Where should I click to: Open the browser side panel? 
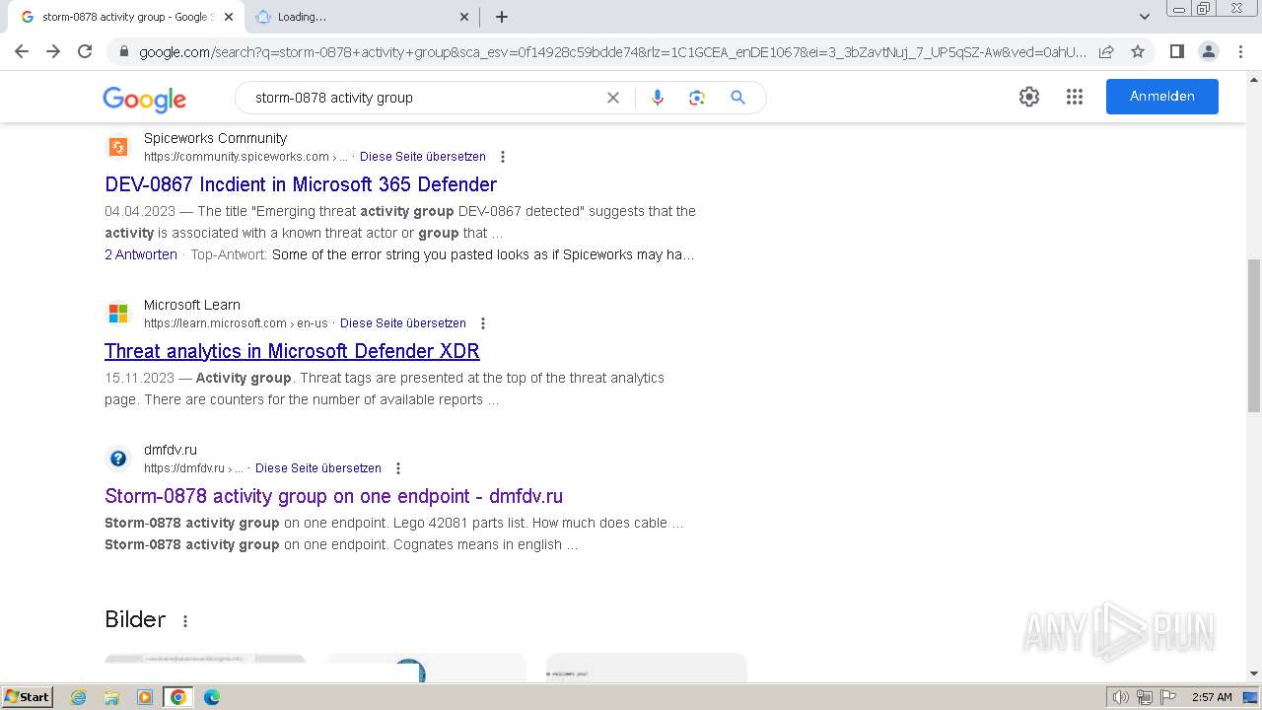coord(1176,51)
